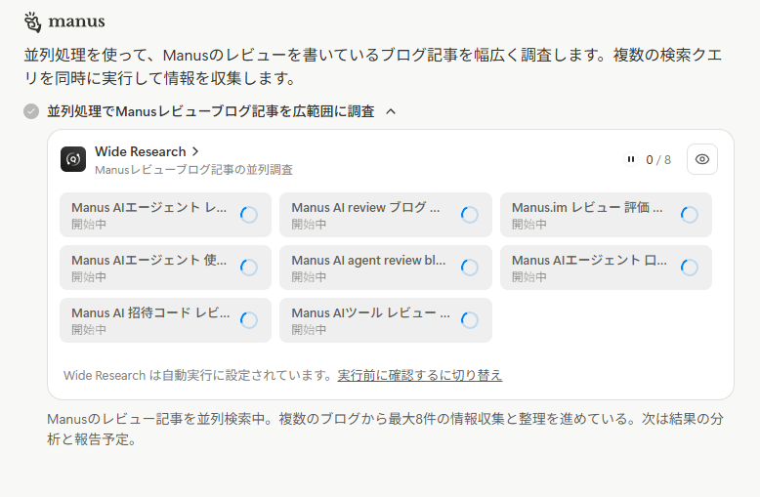
Task: Click the Wide Research app icon
Action: [x=73, y=159]
